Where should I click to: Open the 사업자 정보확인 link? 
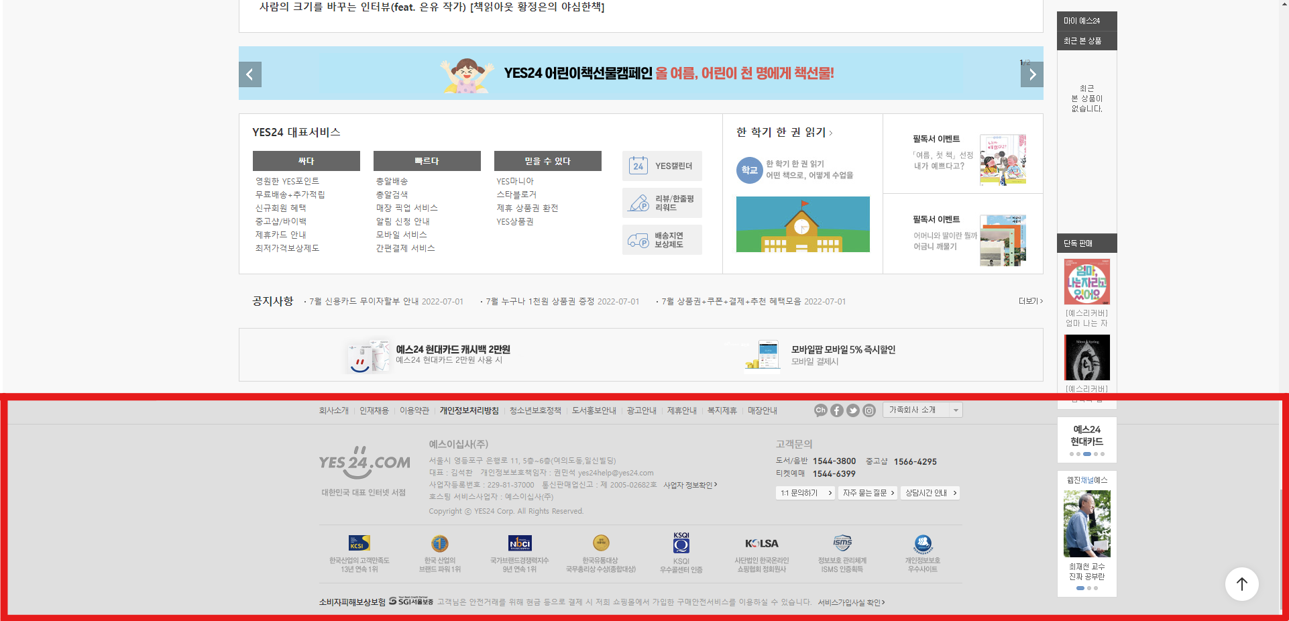[690, 485]
